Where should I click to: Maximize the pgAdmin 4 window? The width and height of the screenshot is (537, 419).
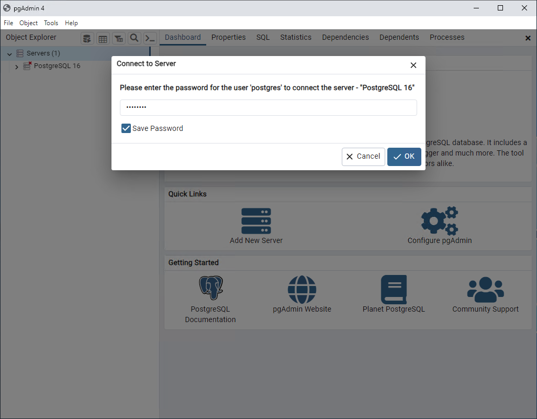click(x=500, y=8)
